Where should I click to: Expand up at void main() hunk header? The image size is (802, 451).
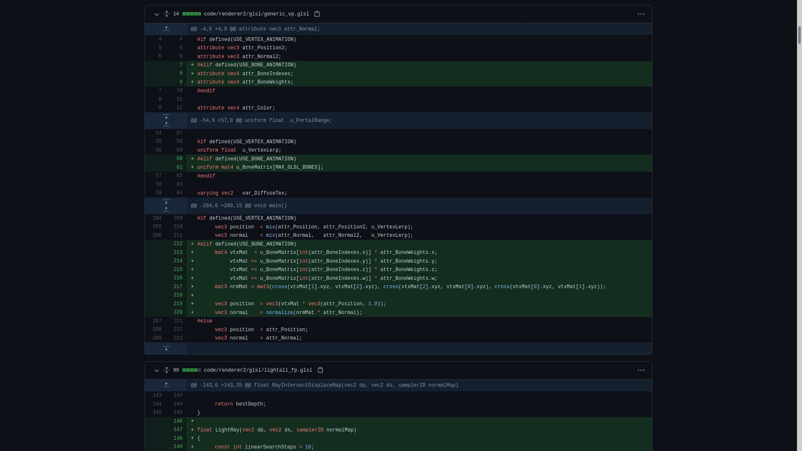point(166,210)
